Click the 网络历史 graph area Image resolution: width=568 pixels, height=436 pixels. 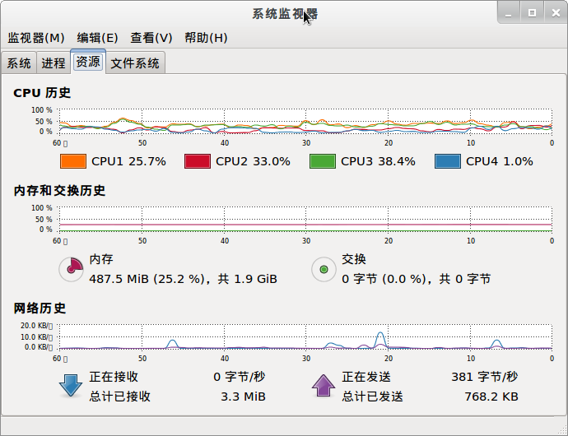305,336
